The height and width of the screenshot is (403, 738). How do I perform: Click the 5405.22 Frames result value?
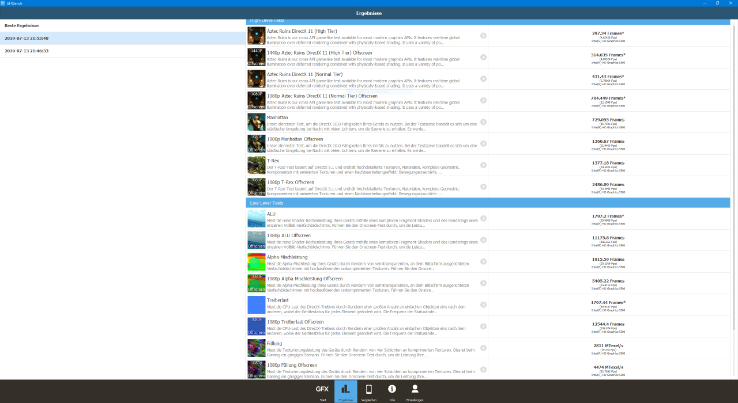pos(608,281)
